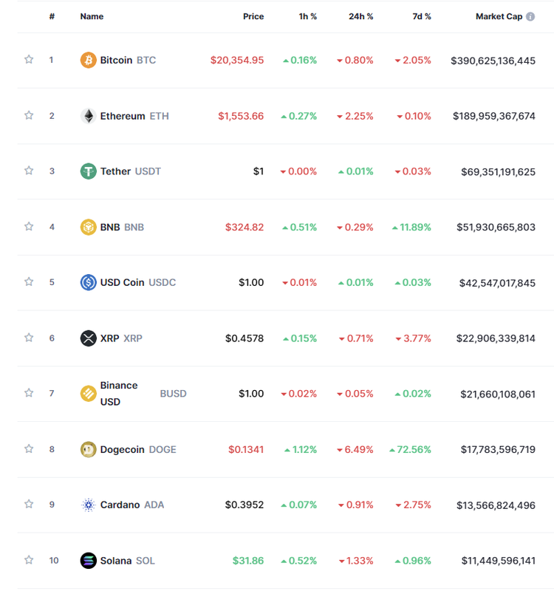
Task: Click Dogecoin market cap value
Action: click(x=498, y=449)
